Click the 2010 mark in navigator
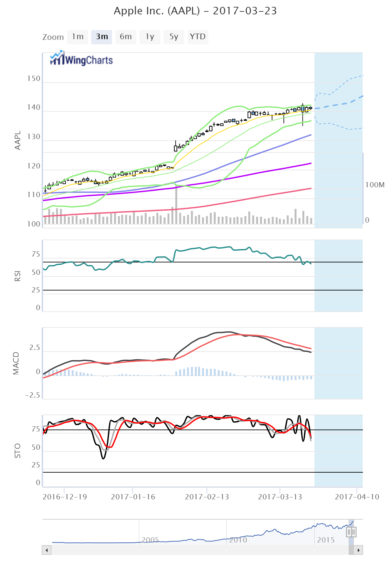Viewport: 391px width, 564px height. coord(238,540)
